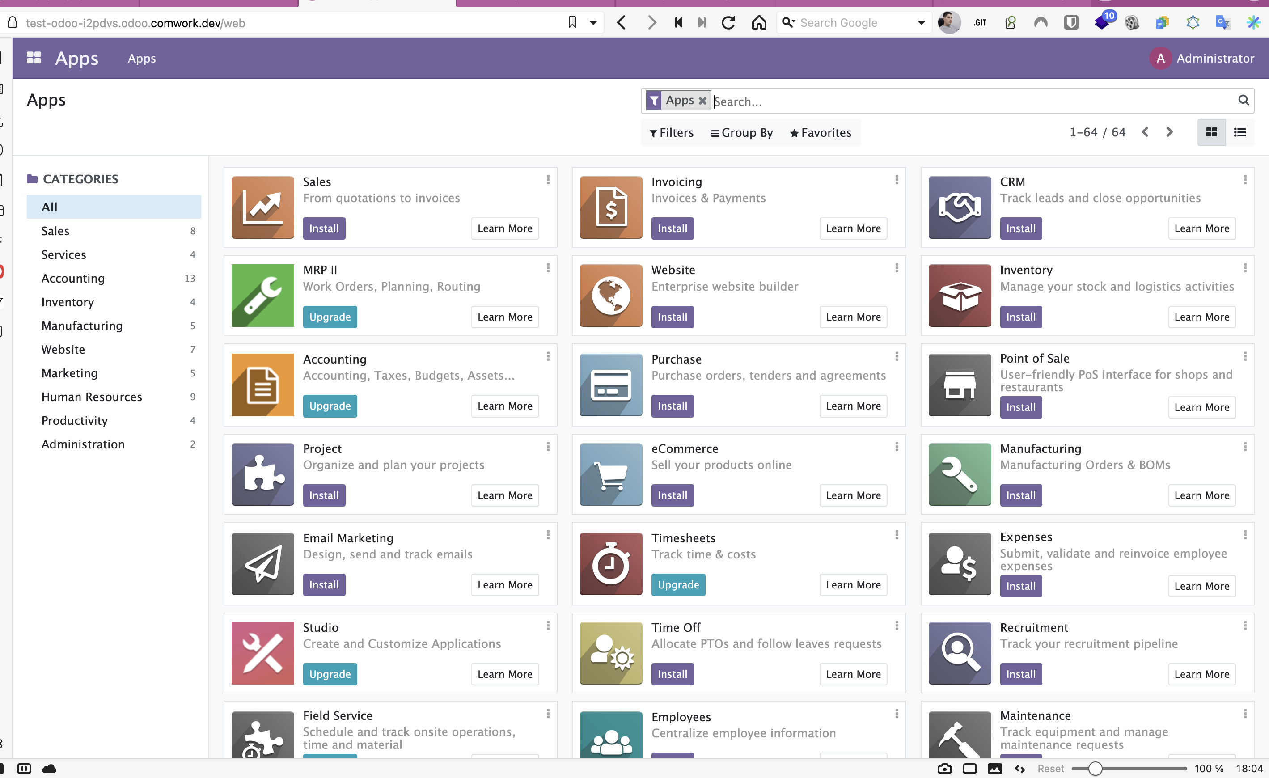Screen dimensions: 1269x778
Task: Select the Manufacturing category
Action: coord(114,326)
